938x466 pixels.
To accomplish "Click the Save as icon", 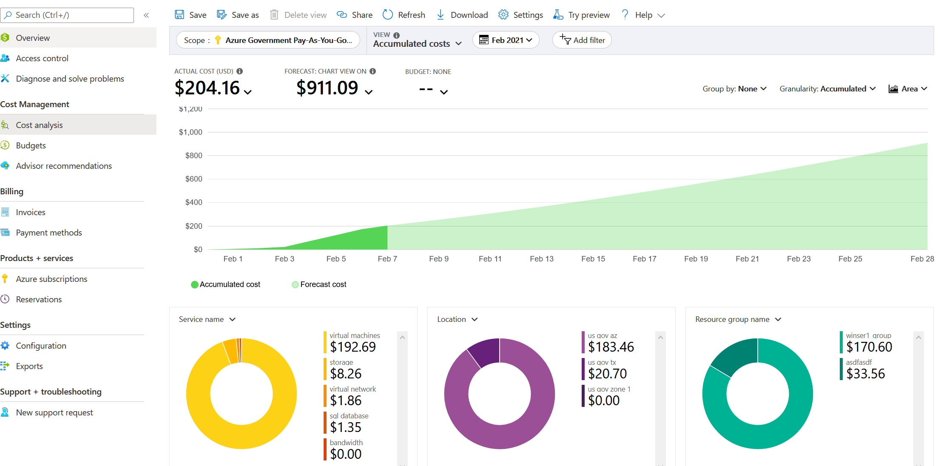I will click(222, 15).
